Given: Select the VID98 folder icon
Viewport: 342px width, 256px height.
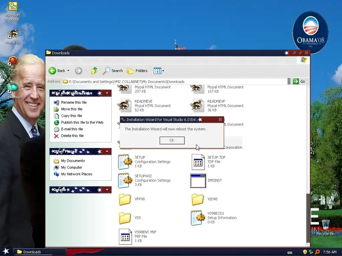Looking at the screenshot, I should [x=198, y=199].
